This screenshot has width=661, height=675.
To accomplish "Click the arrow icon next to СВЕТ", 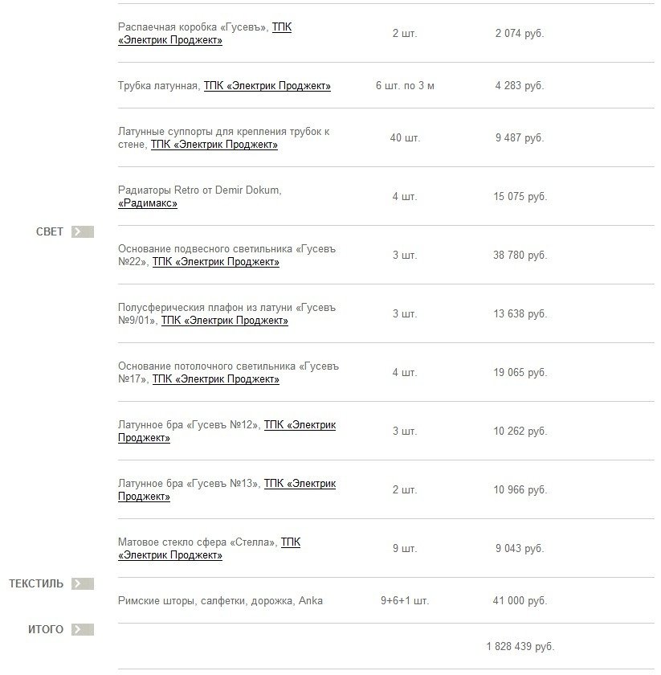I will pos(83,232).
